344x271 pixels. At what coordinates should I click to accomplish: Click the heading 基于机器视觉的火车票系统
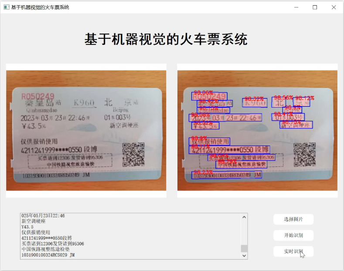(166, 40)
